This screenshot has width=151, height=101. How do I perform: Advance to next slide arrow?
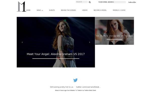[90, 42]
